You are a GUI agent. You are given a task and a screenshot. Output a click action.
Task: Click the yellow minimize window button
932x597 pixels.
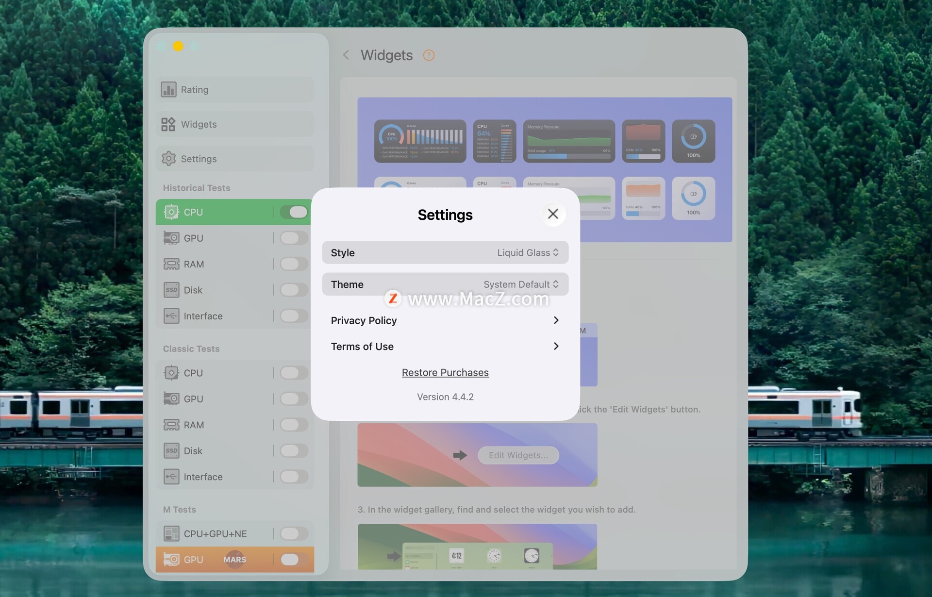tap(178, 46)
